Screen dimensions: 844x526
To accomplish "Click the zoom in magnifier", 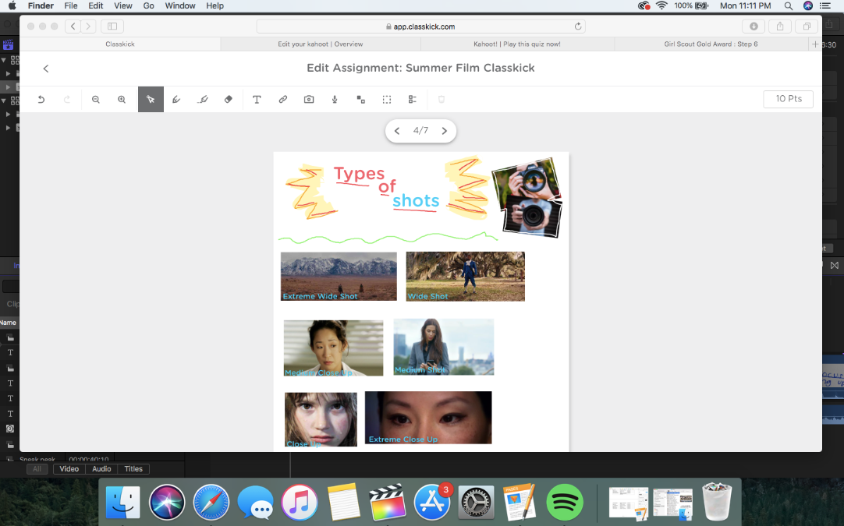I will (122, 100).
